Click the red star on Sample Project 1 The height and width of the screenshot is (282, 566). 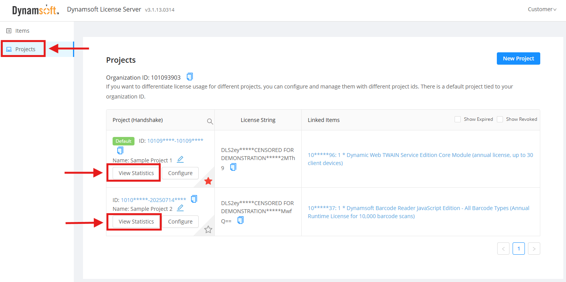tap(208, 181)
